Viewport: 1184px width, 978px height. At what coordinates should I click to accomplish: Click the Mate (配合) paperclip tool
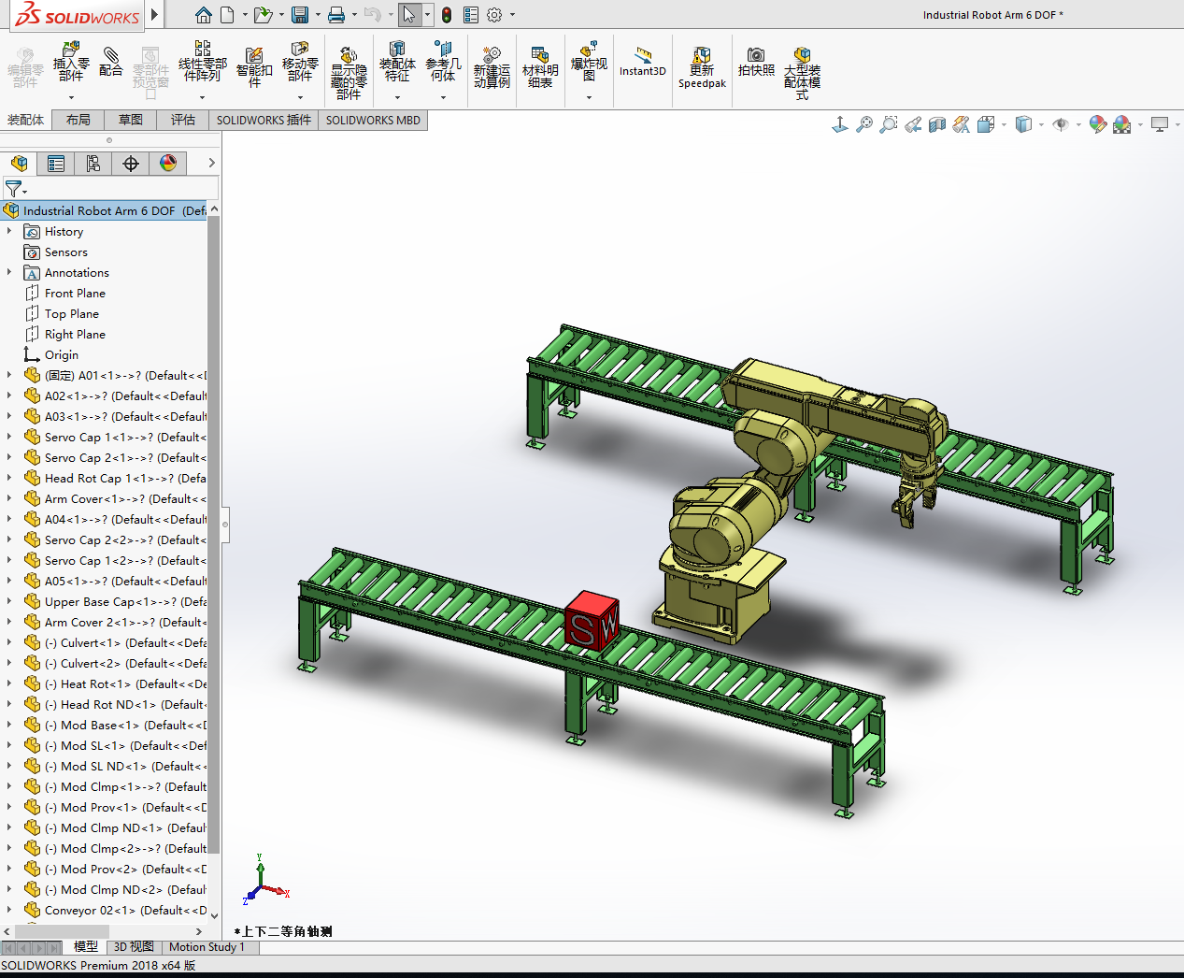tap(110, 62)
